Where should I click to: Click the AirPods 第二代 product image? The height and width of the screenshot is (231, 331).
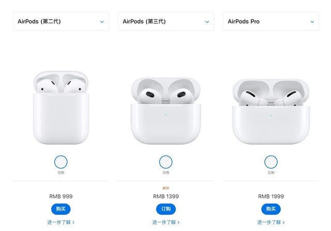pyautogui.click(x=61, y=108)
